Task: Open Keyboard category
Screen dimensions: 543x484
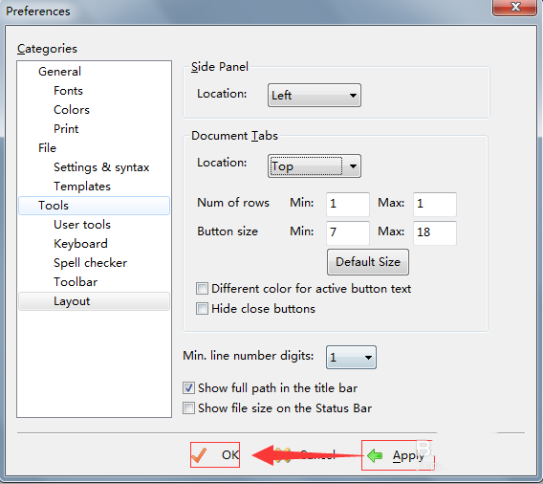Action: [80, 244]
